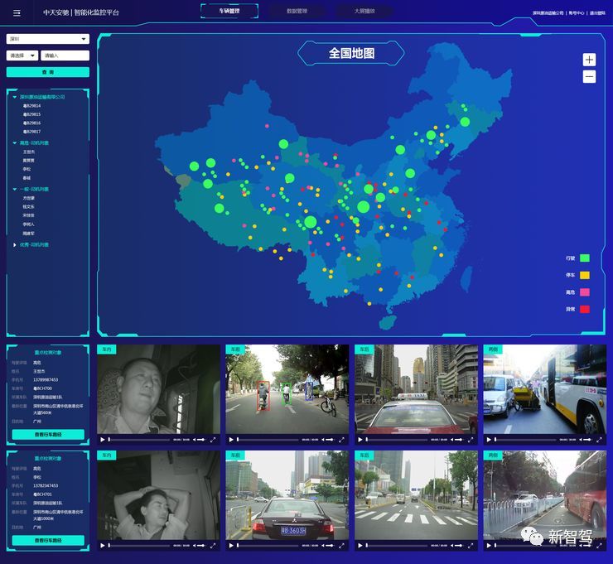The image size is (613, 564).
Task: Play the Mitsubishi car video
Action: tap(231, 546)
